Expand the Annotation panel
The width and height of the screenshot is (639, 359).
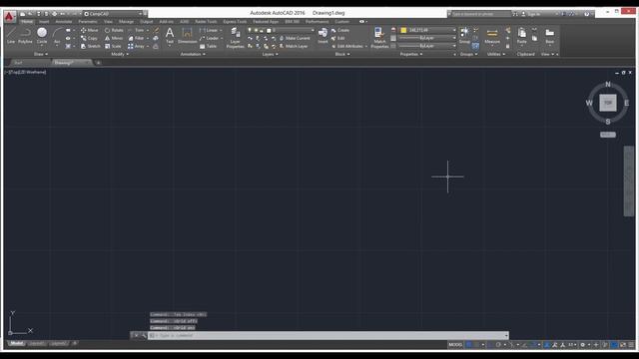pyautogui.click(x=193, y=54)
